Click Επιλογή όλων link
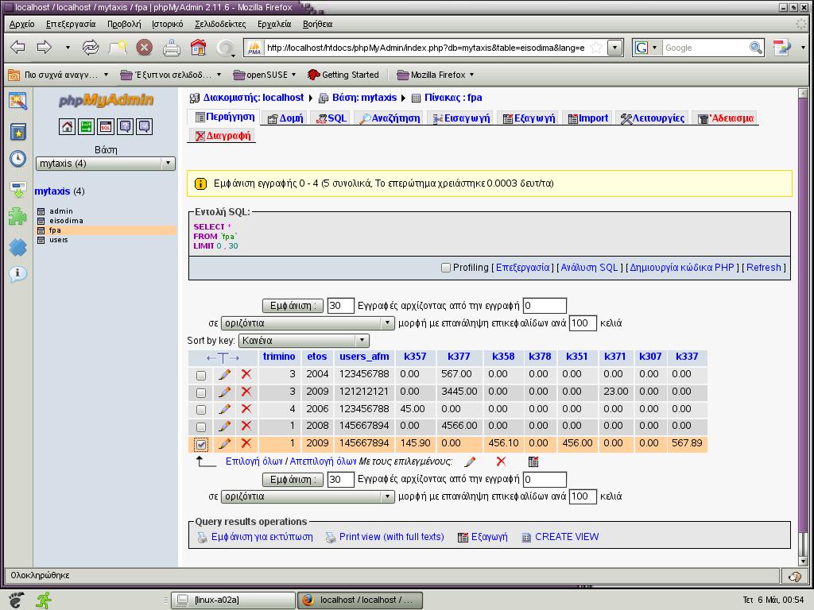Viewport: 814px width, 610px height. pyautogui.click(x=254, y=461)
